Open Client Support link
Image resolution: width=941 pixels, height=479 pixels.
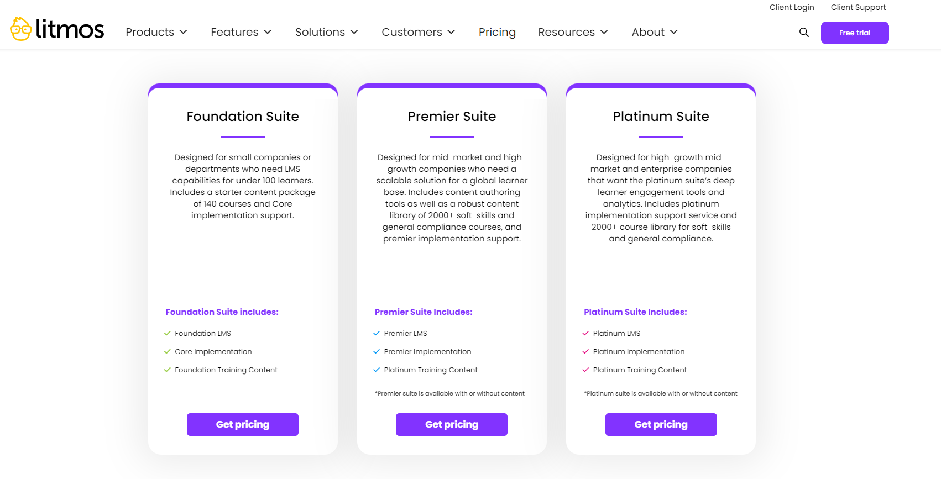click(x=858, y=7)
